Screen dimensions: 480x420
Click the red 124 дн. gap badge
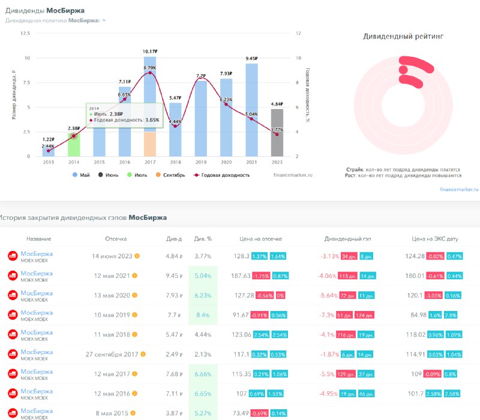coord(365,315)
